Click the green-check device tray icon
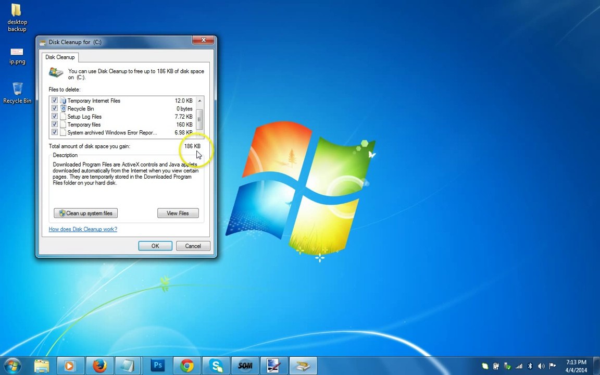 coord(507,366)
